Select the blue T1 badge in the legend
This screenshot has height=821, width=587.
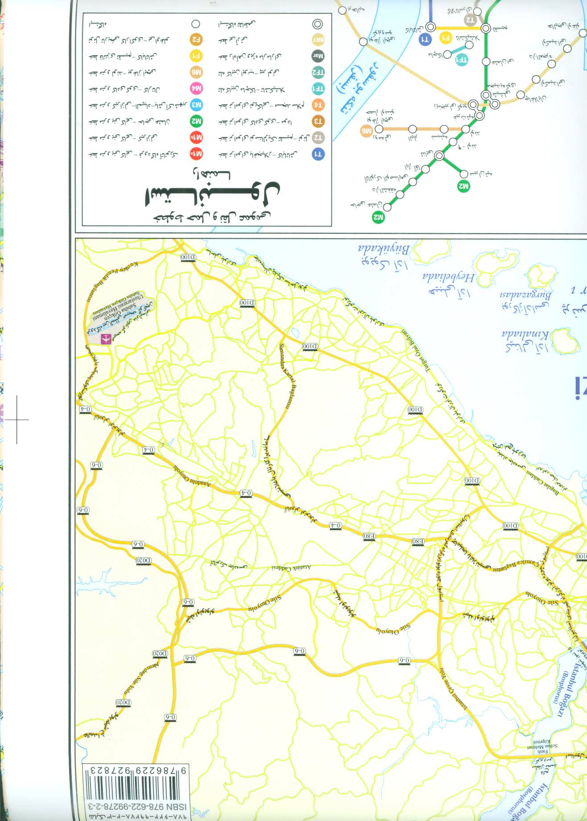318,154
